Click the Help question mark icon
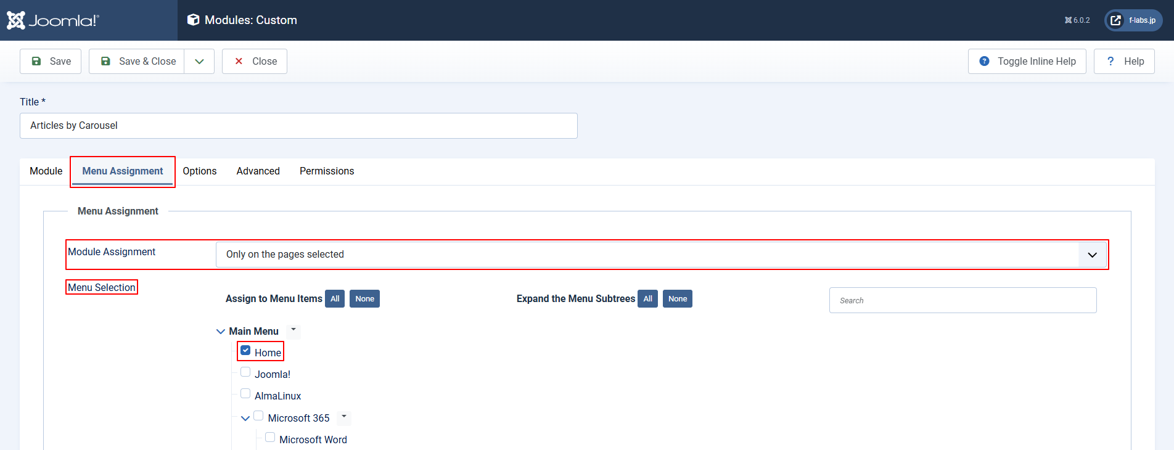This screenshot has width=1174, height=450. tap(1110, 61)
